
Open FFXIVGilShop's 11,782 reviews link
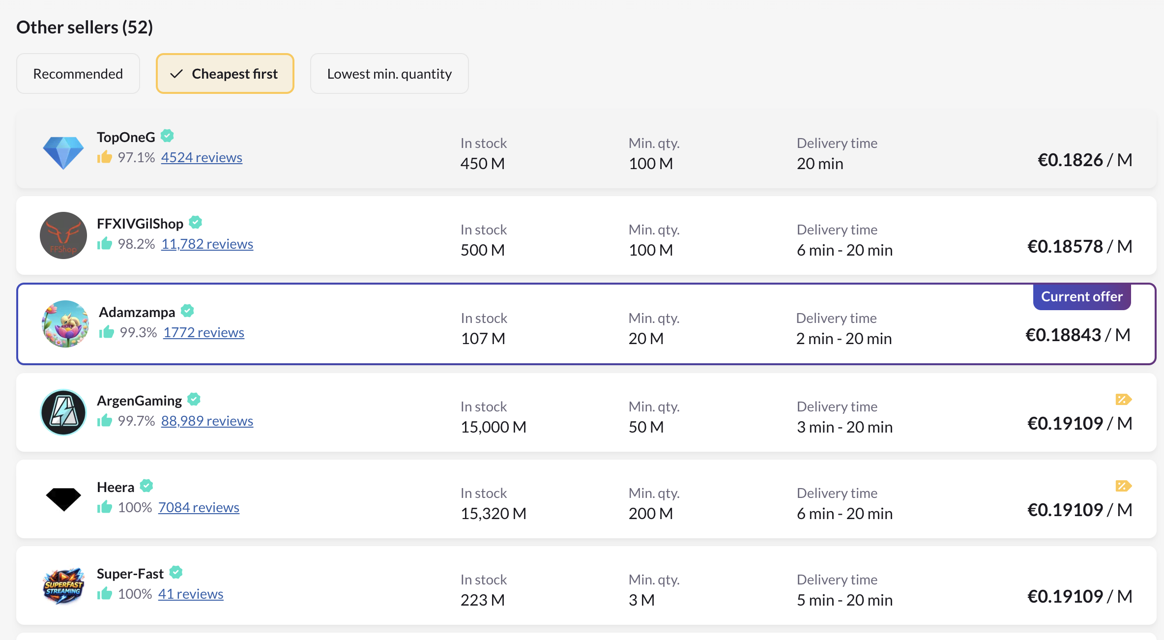pyautogui.click(x=207, y=244)
